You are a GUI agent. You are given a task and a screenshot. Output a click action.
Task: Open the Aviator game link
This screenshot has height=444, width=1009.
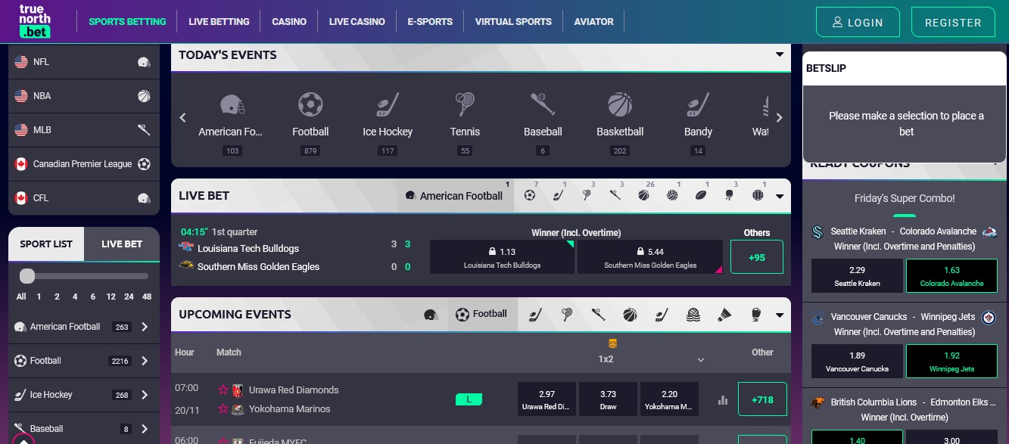pos(594,22)
